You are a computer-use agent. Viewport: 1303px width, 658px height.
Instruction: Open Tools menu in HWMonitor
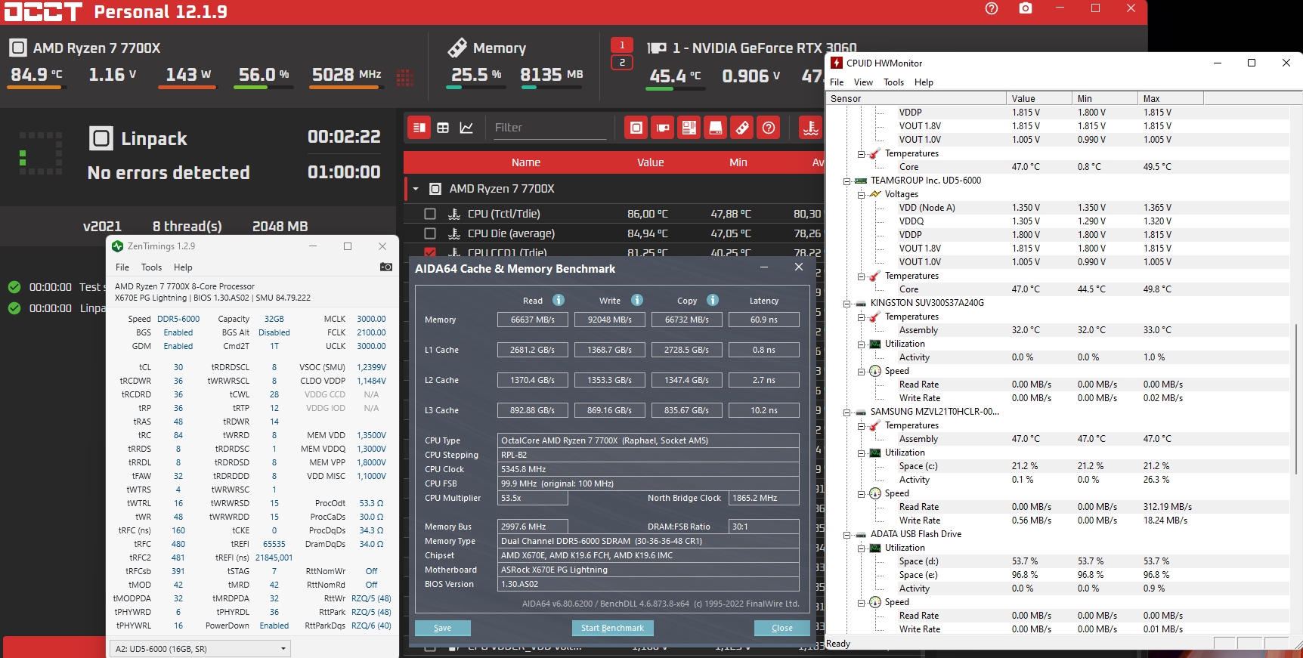point(893,82)
